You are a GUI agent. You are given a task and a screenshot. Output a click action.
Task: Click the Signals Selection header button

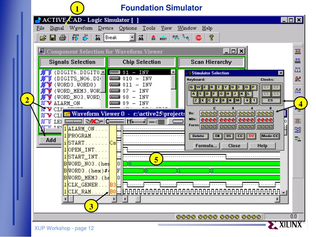72,62
